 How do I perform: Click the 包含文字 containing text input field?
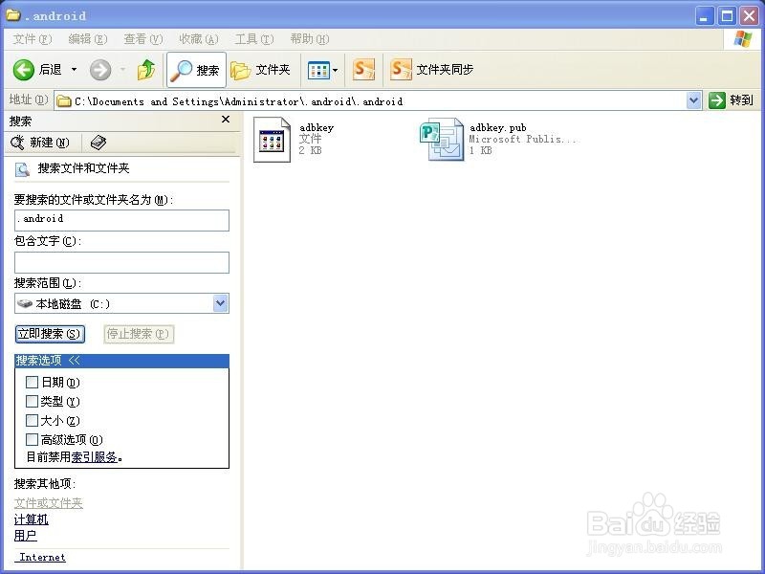click(x=122, y=262)
